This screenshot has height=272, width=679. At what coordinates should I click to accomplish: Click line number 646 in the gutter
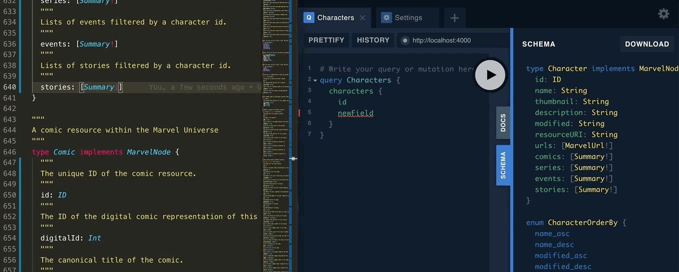(10, 152)
